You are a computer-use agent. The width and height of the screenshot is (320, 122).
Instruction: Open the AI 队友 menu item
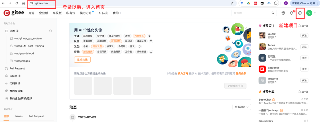tap(103, 13)
